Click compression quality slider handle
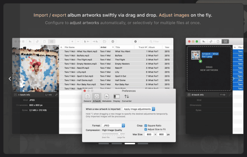 (119, 134)
